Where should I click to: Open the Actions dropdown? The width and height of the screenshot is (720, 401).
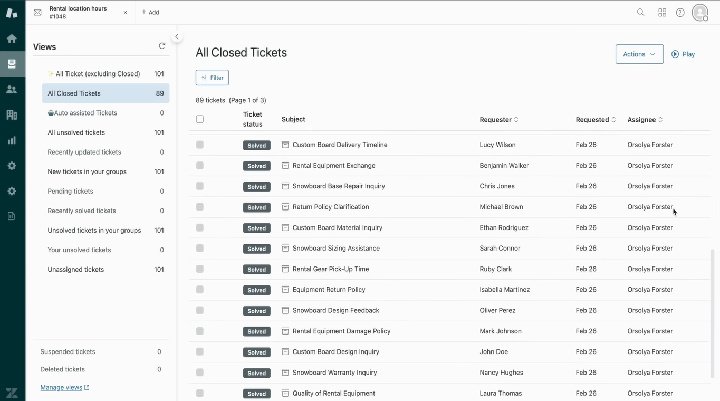click(639, 54)
